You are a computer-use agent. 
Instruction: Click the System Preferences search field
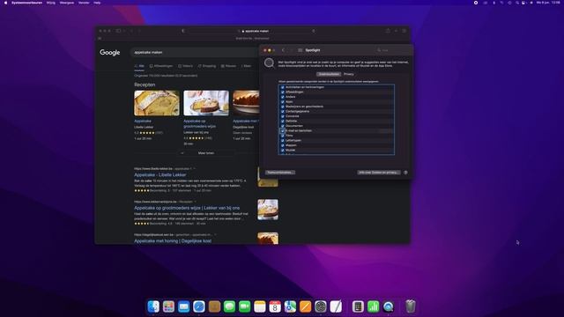tap(391, 50)
